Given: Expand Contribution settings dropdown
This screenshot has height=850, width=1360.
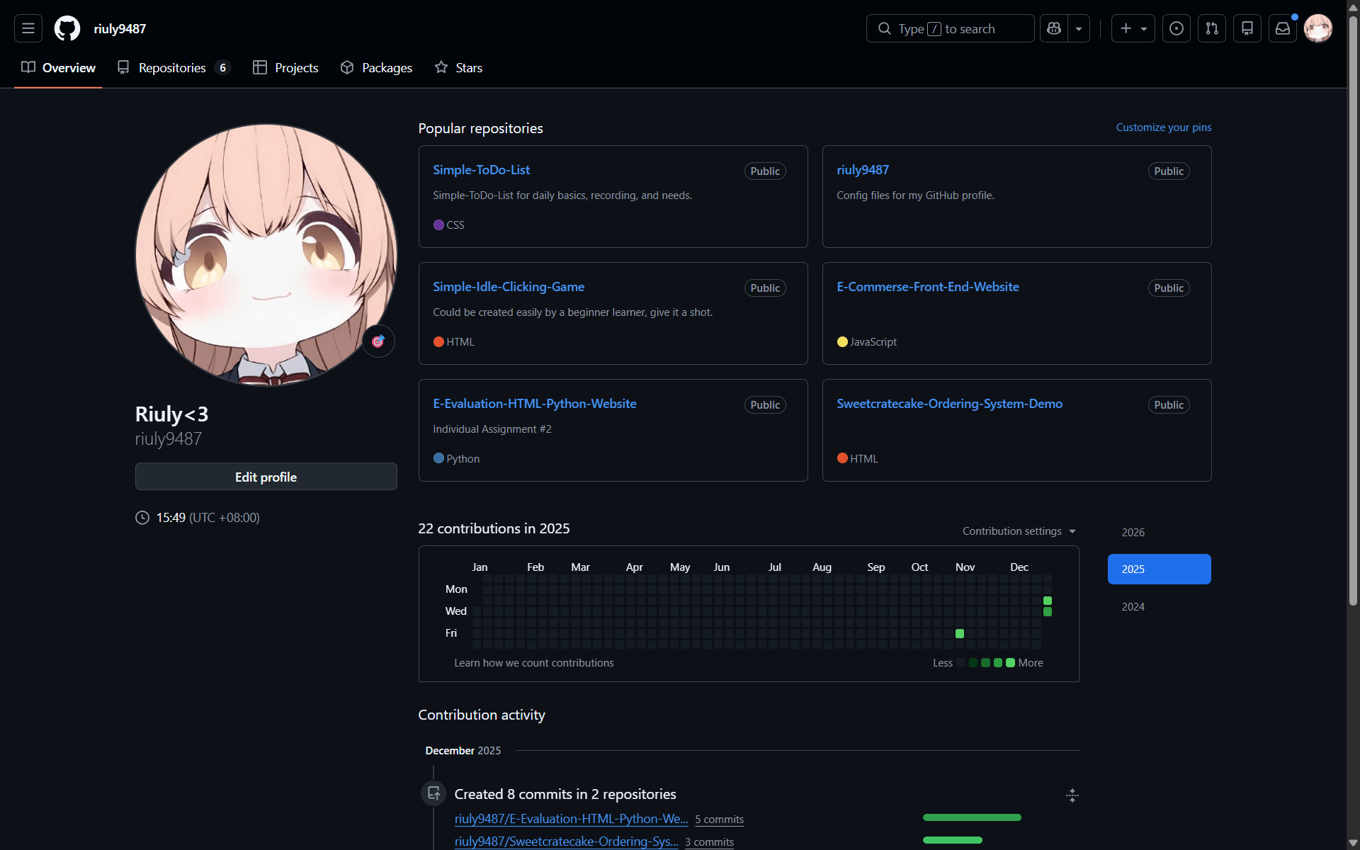Looking at the screenshot, I should pos(1019,531).
